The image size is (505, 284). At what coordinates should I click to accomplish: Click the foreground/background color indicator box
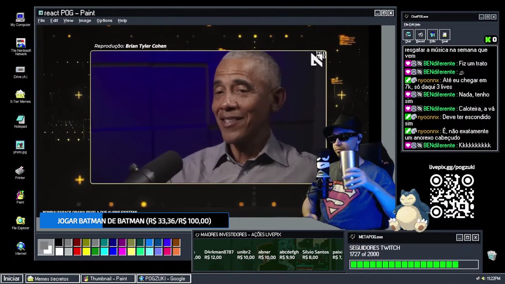point(46,247)
